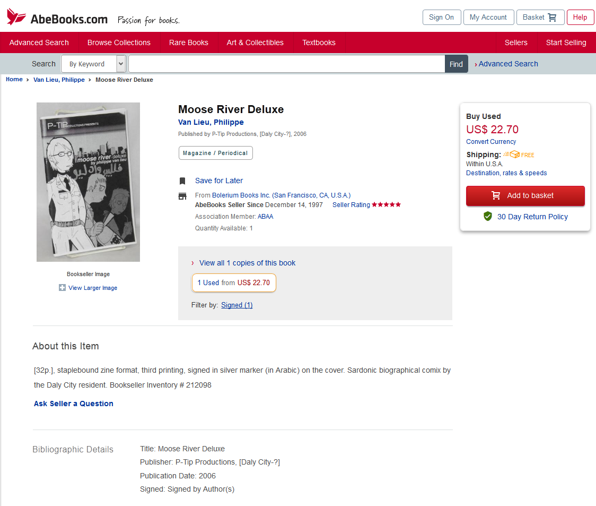Click the storefront icon beside the seller info
The width and height of the screenshot is (596, 506).
point(182,196)
